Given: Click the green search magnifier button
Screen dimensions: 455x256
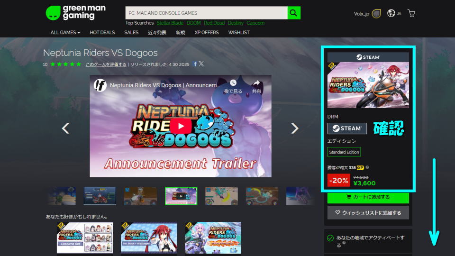Looking at the screenshot, I should click(294, 13).
